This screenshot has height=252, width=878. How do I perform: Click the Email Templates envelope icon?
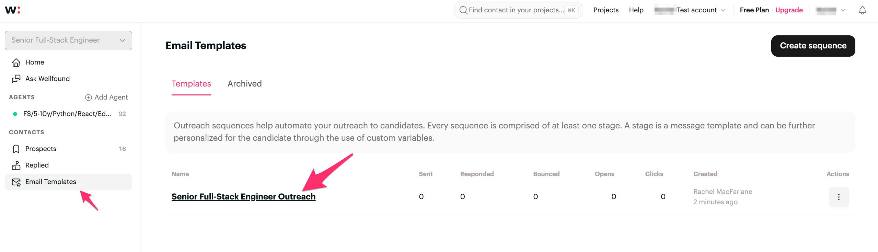tap(16, 182)
